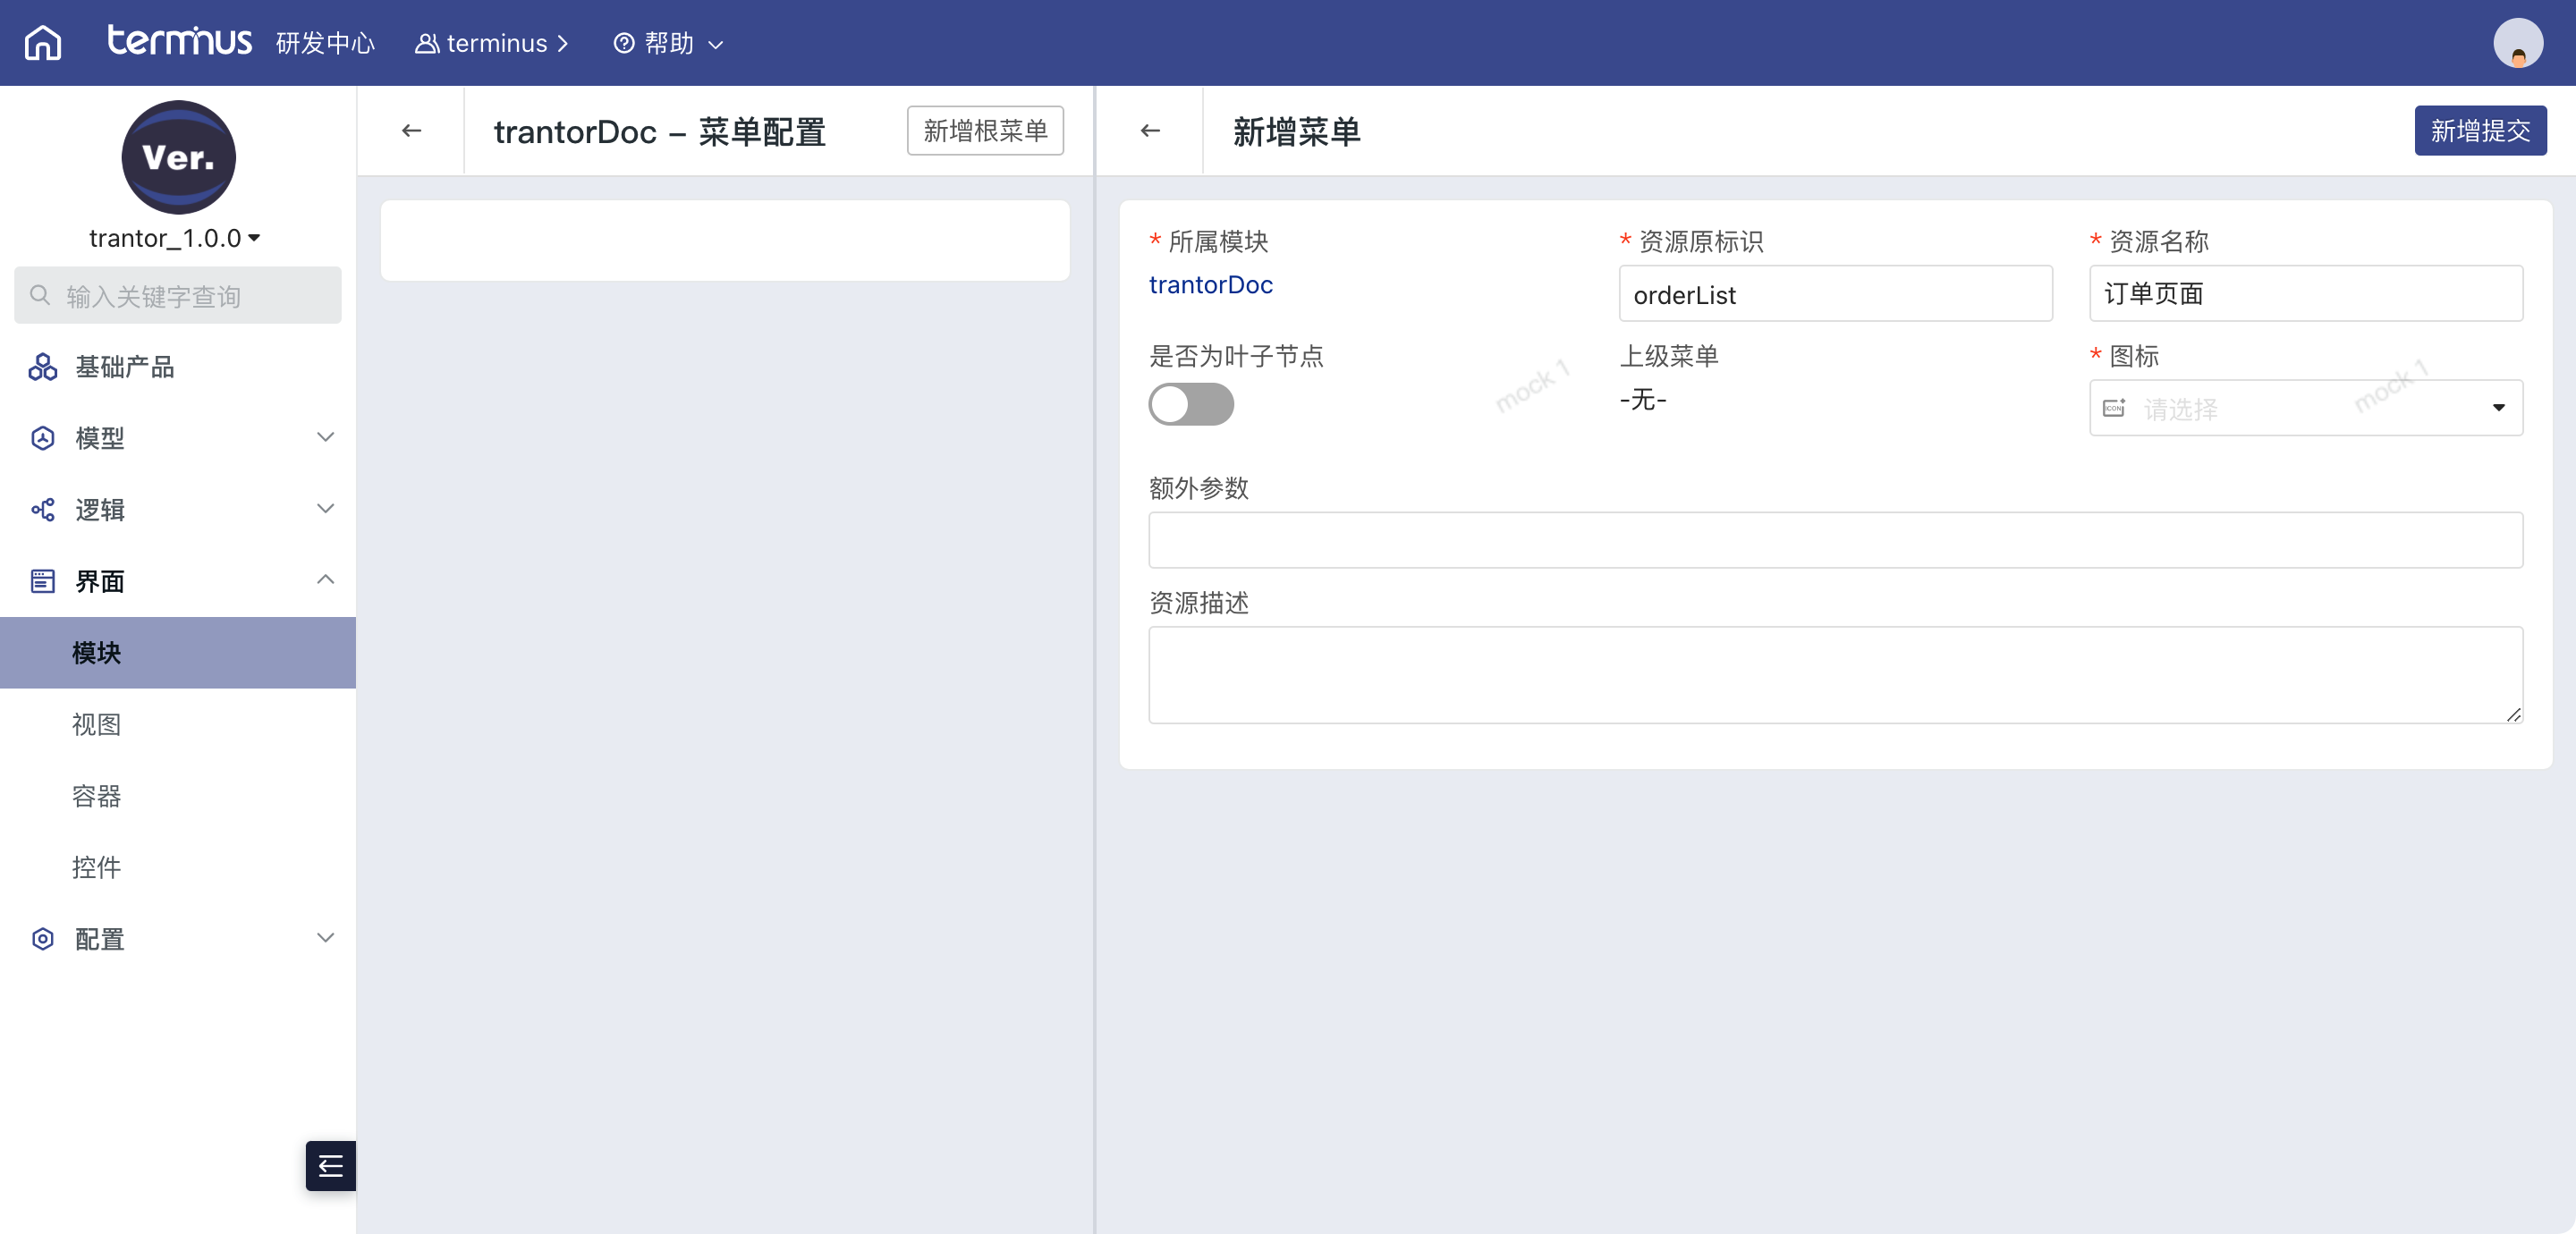
Task: Focus the 输入关键字查询 search field
Action: pyautogui.click(x=178, y=295)
